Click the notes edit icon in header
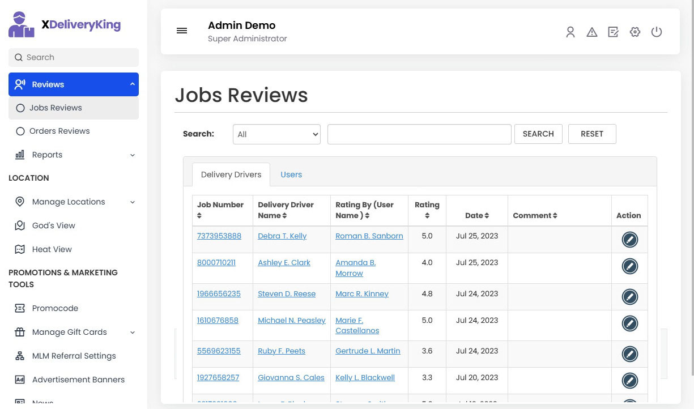This screenshot has height=409, width=694. click(x=613, y=32)
